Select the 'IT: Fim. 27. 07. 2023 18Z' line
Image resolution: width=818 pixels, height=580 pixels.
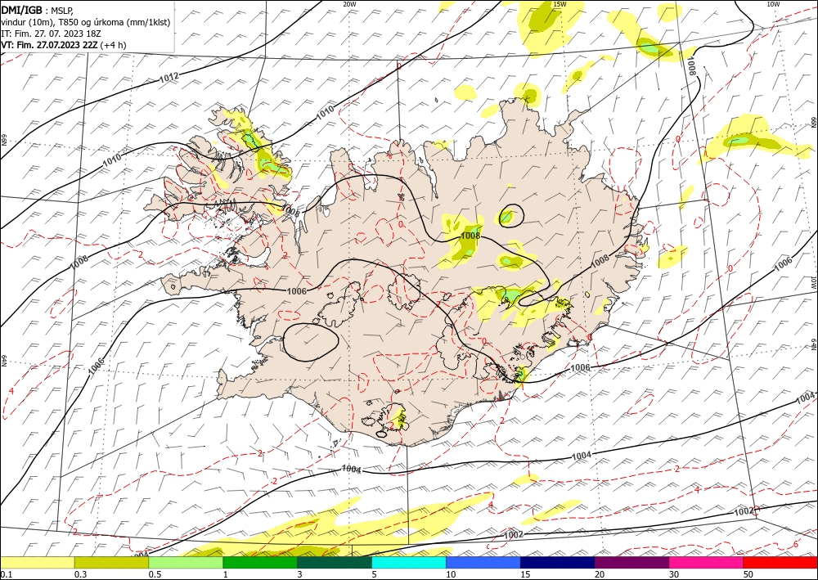(x=51, y=34)
